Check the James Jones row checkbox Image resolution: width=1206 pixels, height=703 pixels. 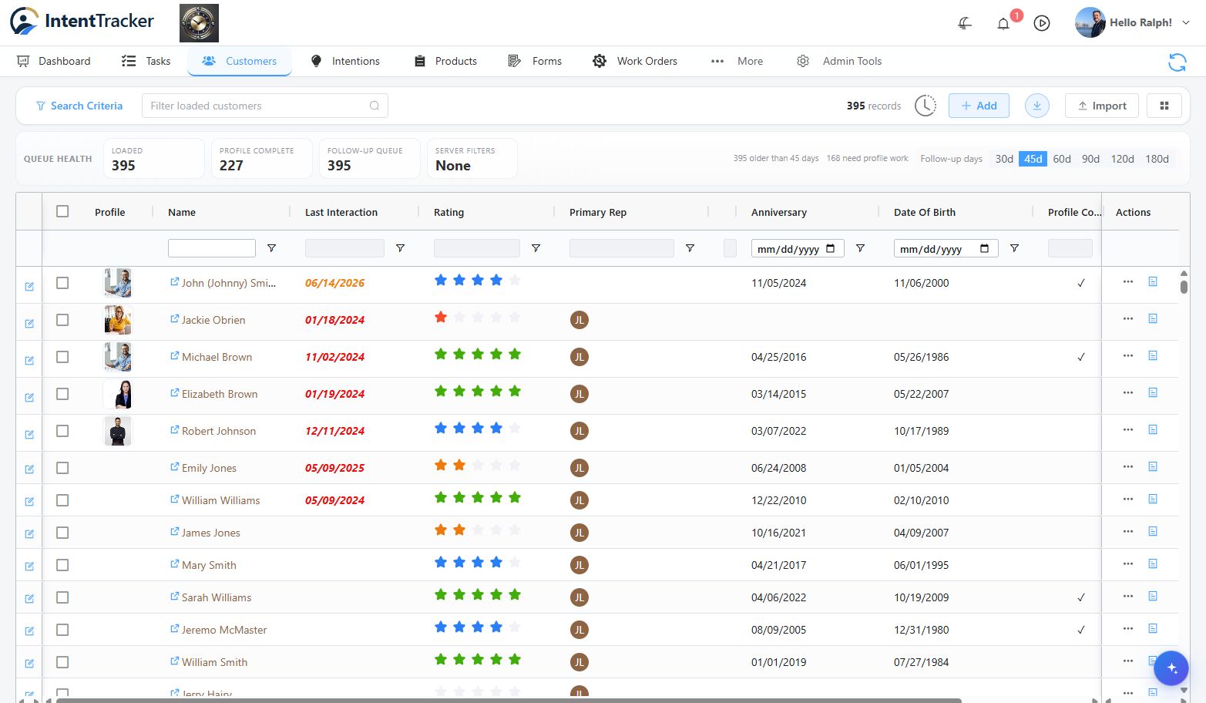[x=62, y=533]
